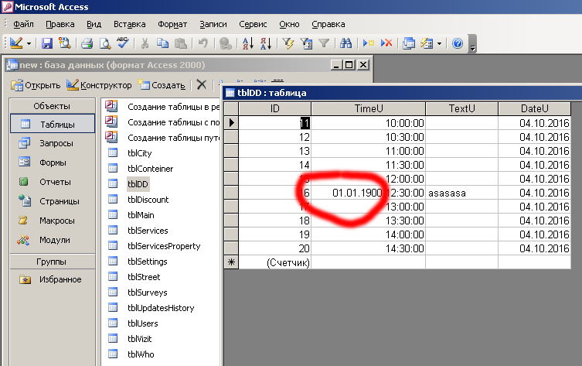Select the tblUsers table in list
The width and height of the screenshot is (582, 366).
142,323
